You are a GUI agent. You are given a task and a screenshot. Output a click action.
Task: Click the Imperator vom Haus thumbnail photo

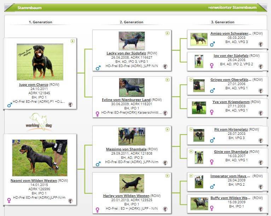tap(199, 182)
